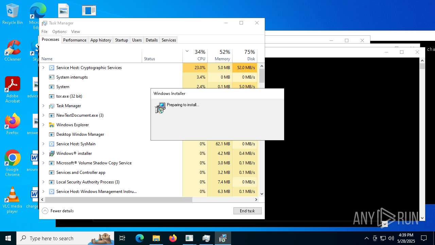The height and width of the screenshot is (245, 435).
Task: Open Firefox from the taskbar
Action: tap(173, 238)
